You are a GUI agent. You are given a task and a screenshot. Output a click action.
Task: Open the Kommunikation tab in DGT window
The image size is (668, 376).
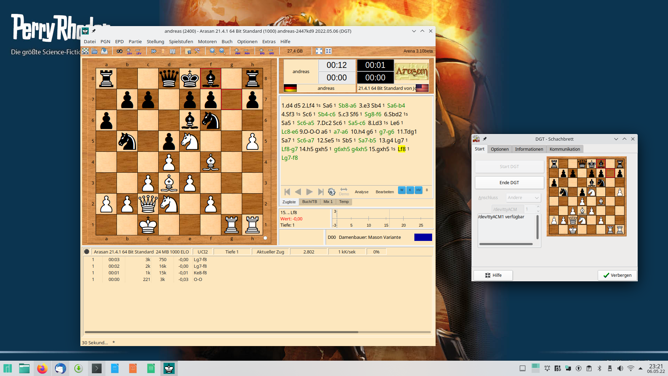565,149
